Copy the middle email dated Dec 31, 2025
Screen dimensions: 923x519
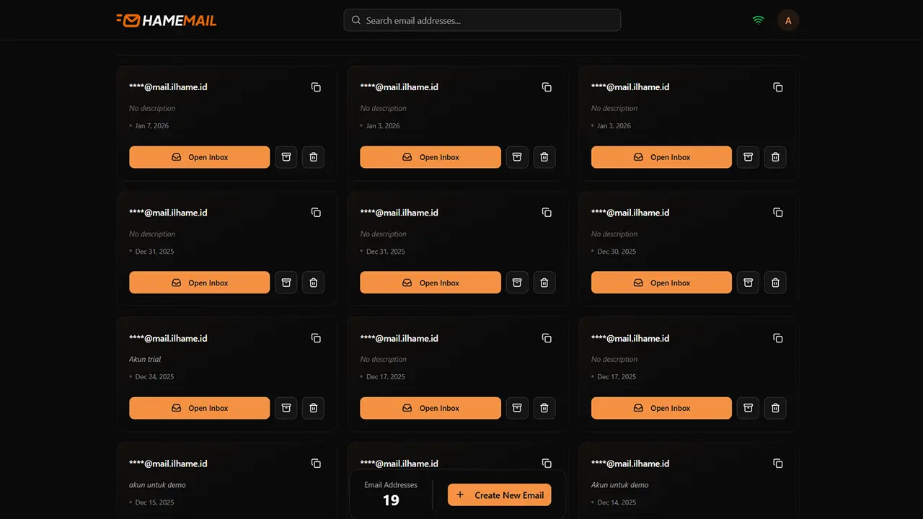[x=547, y=212]
